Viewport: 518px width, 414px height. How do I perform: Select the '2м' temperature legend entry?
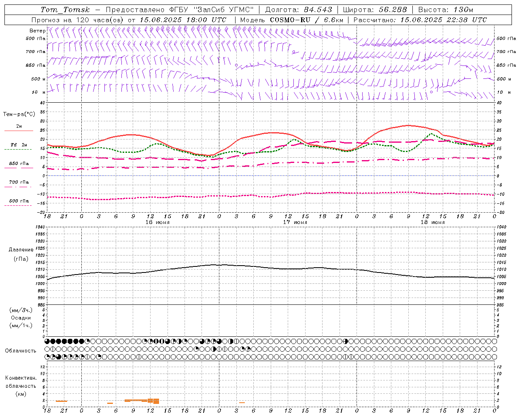click(x=19, y=127)
